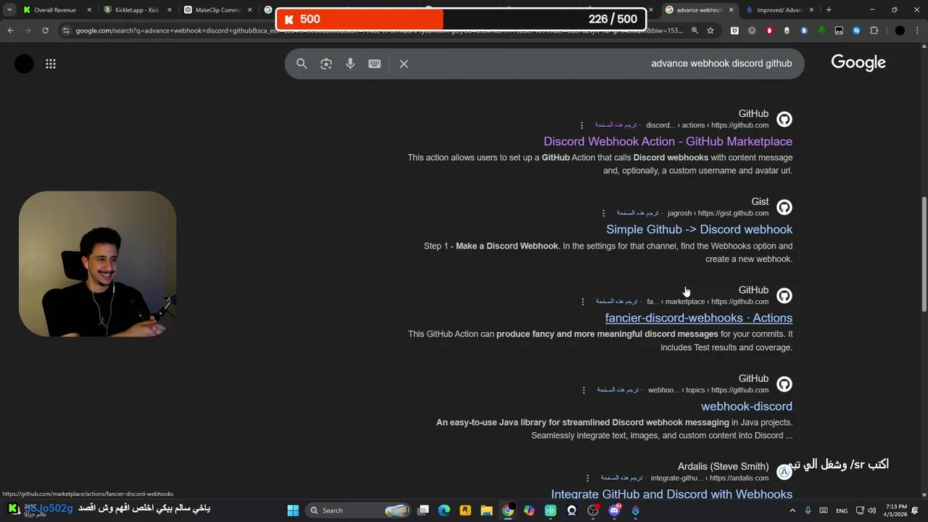The width and height of the screenshot is (928, 522).
Task: Open Integrate GitHub and Discord with Webhooks
Action: point(671,494)
